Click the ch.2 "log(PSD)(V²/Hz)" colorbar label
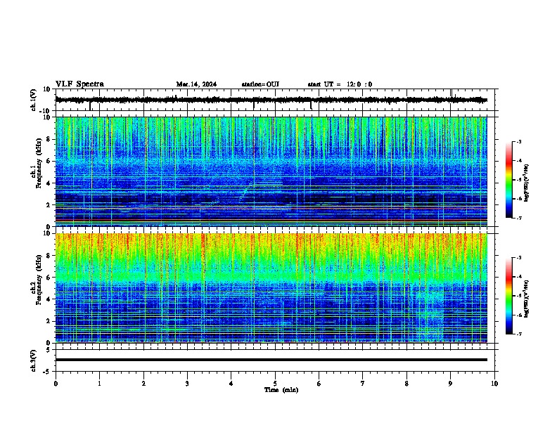Screen dimensions: 557x430 (526, 299)
